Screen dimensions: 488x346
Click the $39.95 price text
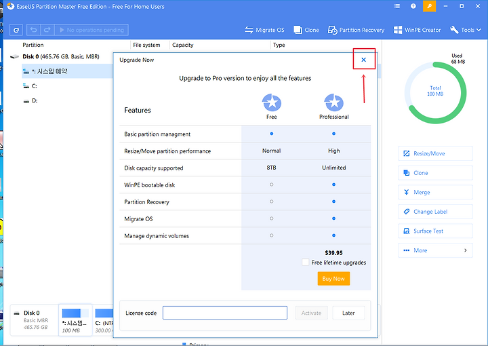333,252
